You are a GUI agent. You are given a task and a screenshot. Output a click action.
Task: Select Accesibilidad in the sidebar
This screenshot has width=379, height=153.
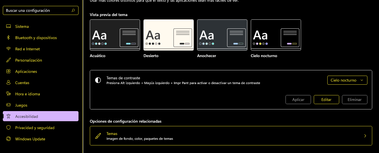[x=41, y=116]
